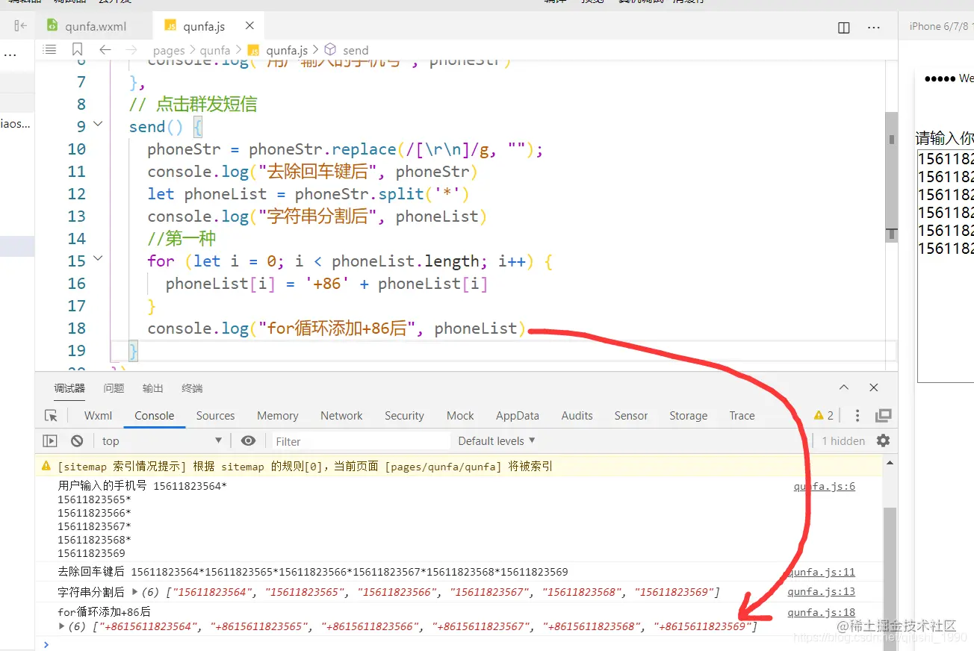Open the Mock devtools tab
Viewport: 974px width, 651px height.
point(460,416)
